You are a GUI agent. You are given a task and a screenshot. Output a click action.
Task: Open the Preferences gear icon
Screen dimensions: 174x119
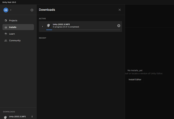pos(32,10)
